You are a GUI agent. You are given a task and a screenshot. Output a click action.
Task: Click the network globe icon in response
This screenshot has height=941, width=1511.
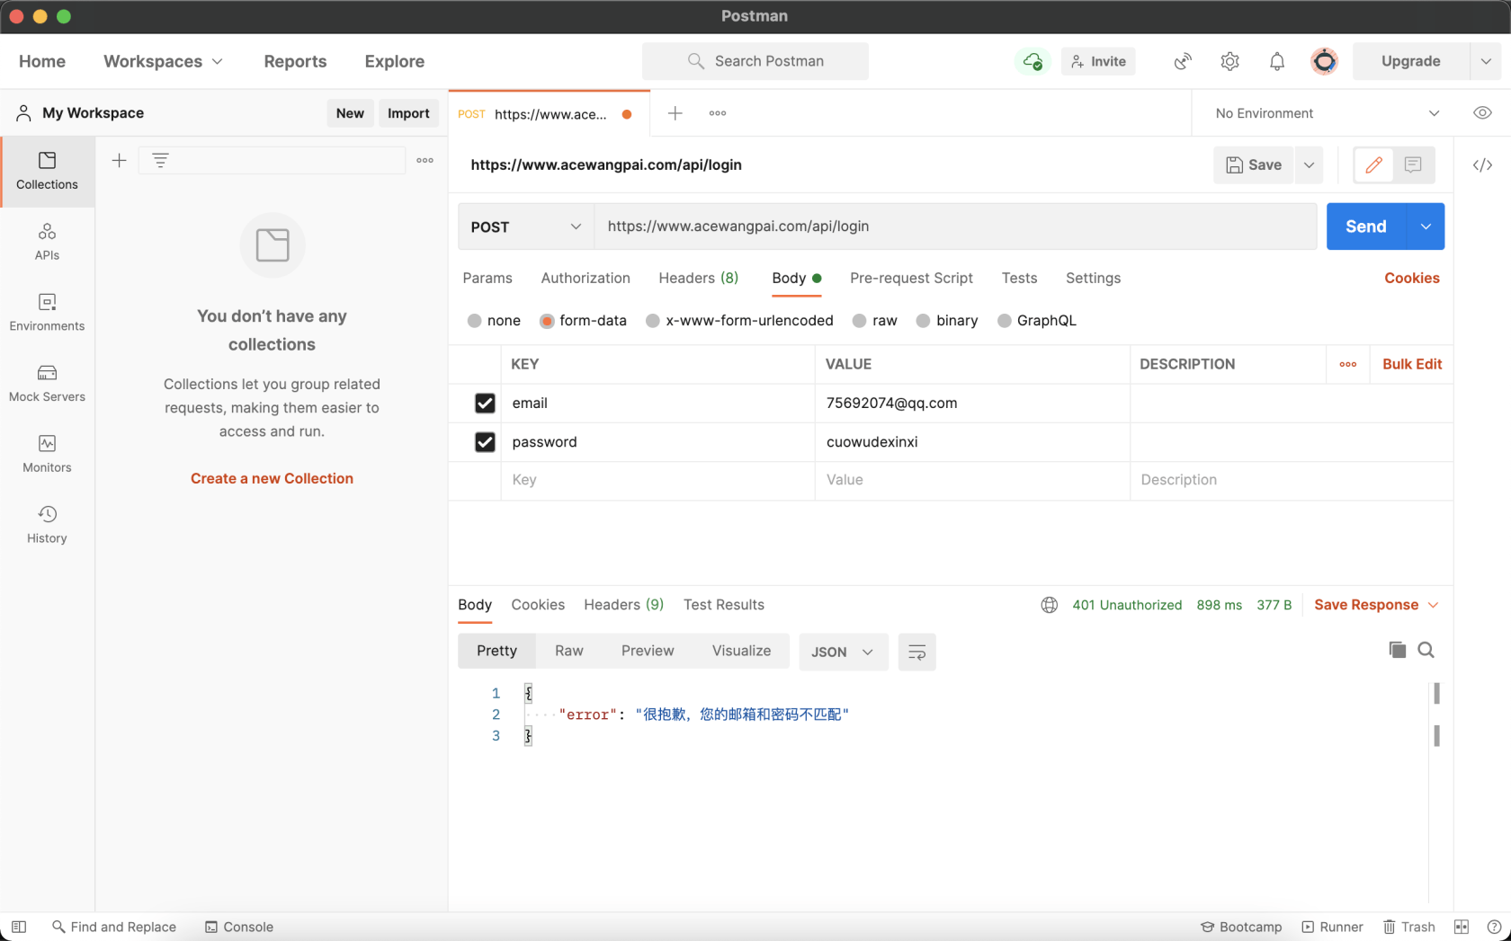pos(1049,605)
